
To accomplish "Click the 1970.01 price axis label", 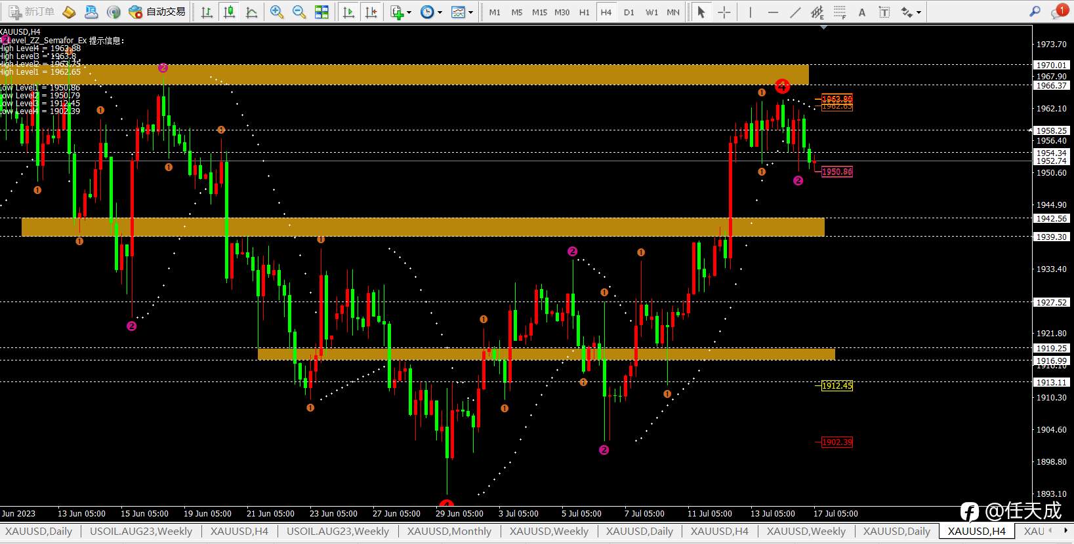I will pyautogui.click(x=1052, y=65).
